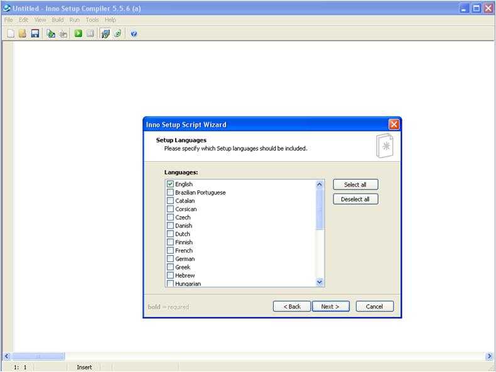Maximize the Inno Setup Compiler window
This screenshot has height=372, width=496.
476,8
